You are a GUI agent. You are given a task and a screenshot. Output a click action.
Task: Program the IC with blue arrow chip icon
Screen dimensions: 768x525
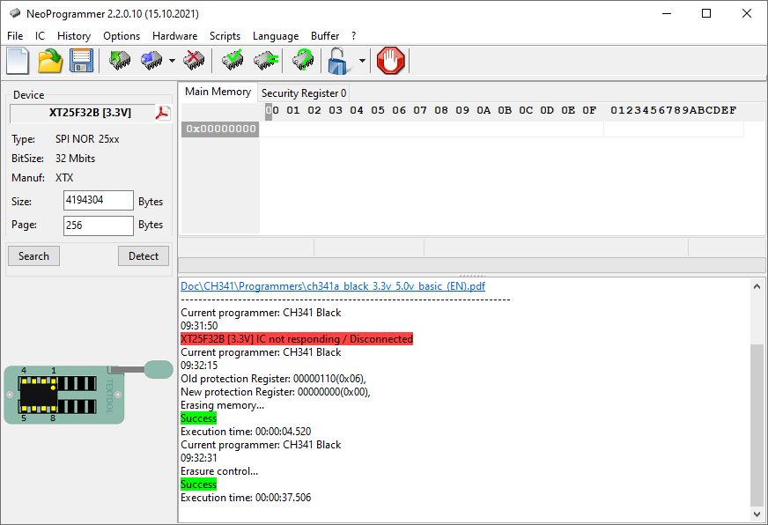151,61
